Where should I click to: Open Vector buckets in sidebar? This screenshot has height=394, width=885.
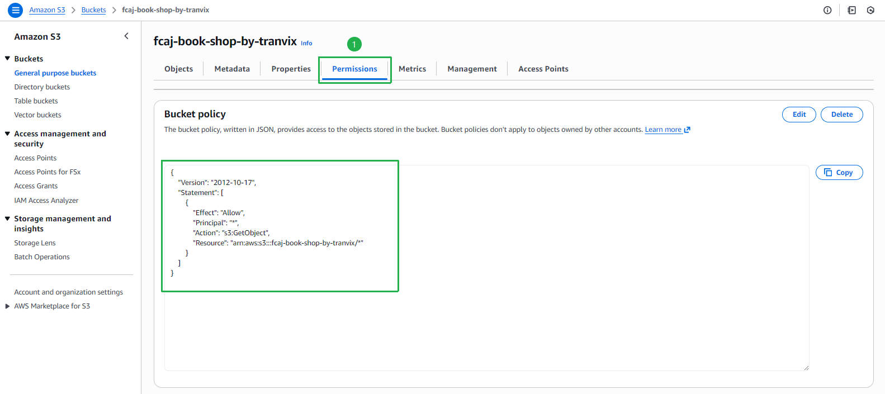pos(37,115)
